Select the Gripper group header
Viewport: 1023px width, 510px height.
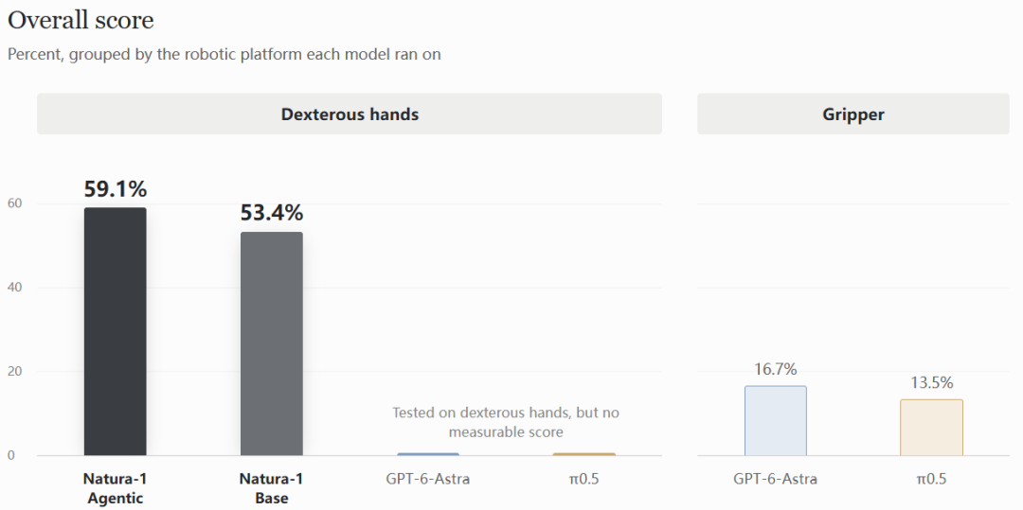853,114
